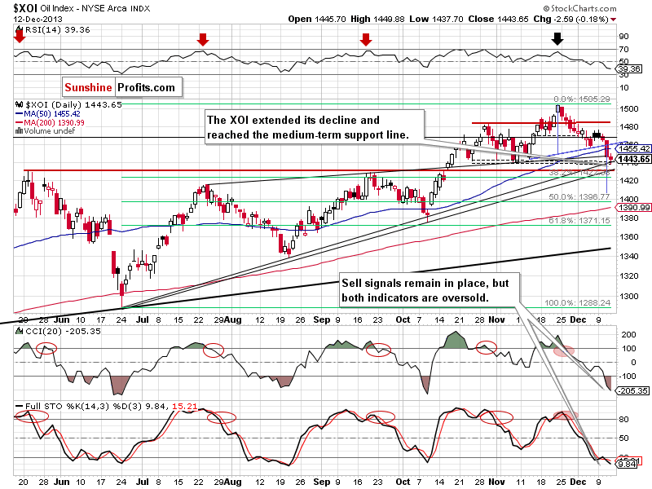652x489 pixels.
Task: Click the MA(200) 1390.99 legend entry
Action: pyautogui.click(x=54, y=123)
